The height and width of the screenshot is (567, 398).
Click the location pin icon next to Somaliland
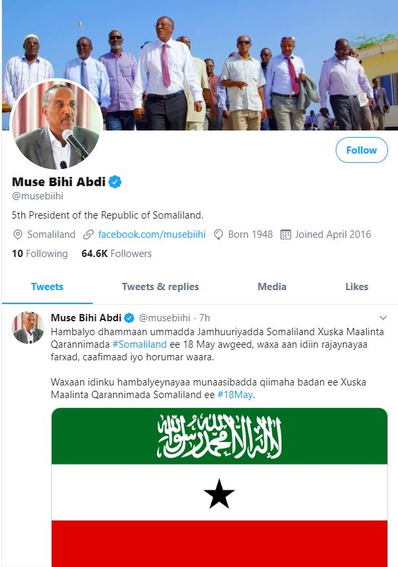(18, 234)
